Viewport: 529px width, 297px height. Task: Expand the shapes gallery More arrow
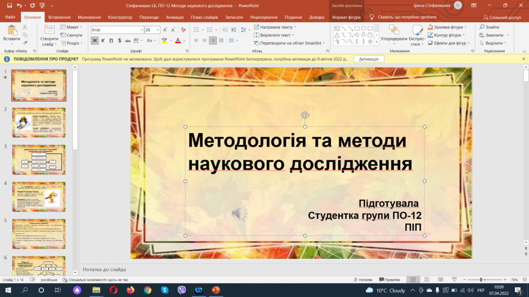376,42
